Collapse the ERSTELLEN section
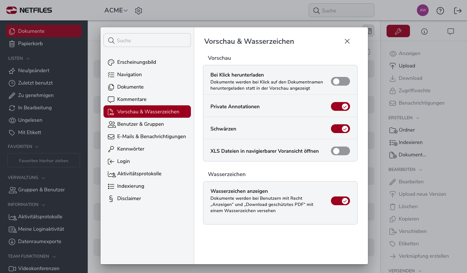467x273 pixels. click(404, 118)
